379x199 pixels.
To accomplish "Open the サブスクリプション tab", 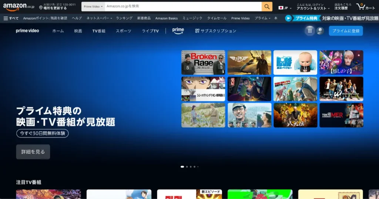I will tap(216, 31).
